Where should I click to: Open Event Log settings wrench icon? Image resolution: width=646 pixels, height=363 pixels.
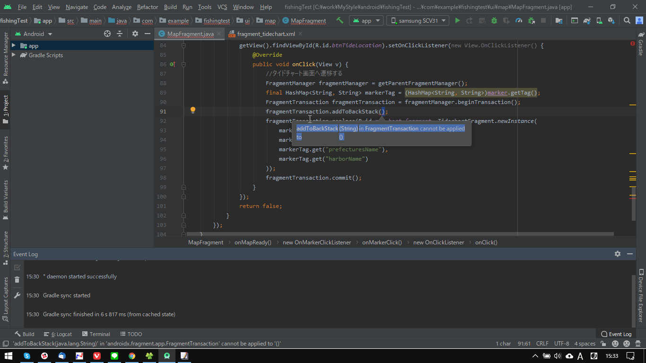(17, 295)
